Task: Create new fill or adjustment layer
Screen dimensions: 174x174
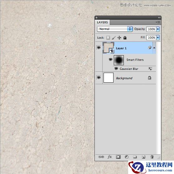Action: [127, 157]
